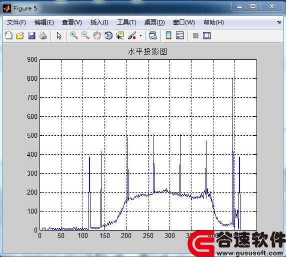This screenshot has width=286, height=257.
Task: Hide plot tools with the gray square icon
Action: [195, 35]
